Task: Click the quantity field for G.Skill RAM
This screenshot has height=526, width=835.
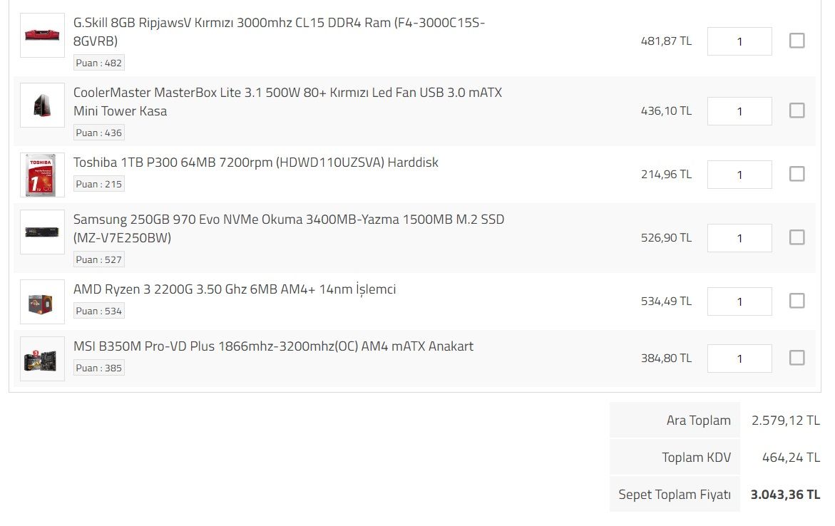Action: point(739,41)
